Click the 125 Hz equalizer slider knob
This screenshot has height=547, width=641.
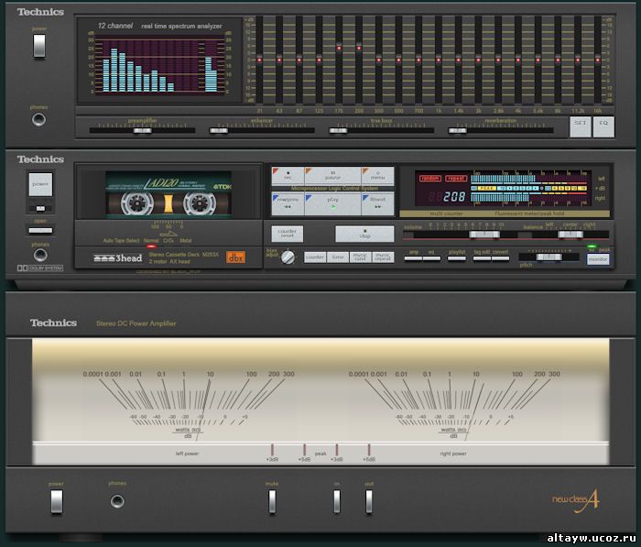[319, 60]
